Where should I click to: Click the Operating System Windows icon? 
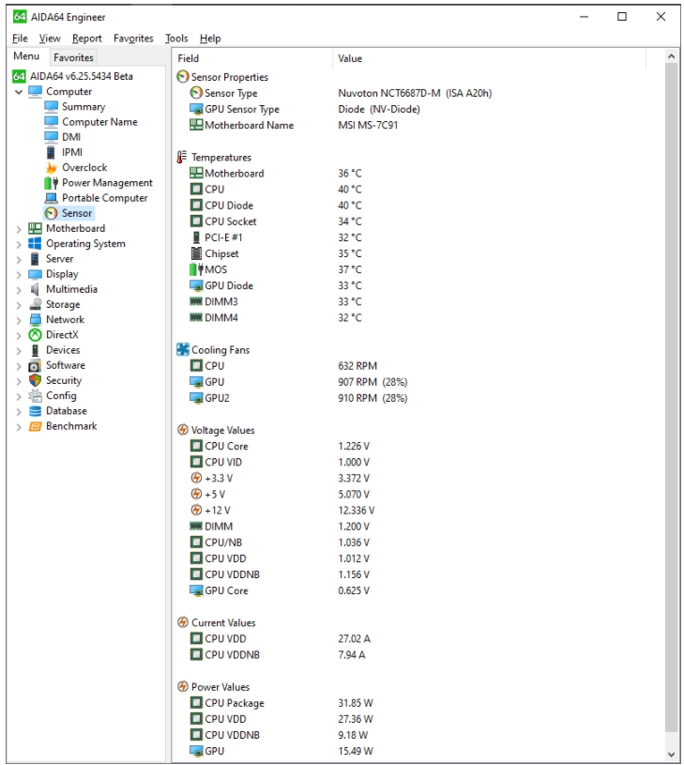pos(35,243)
